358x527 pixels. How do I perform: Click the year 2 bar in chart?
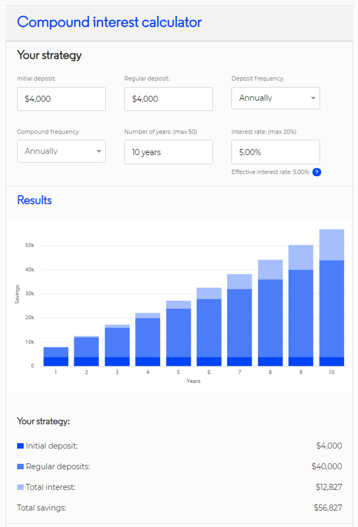click(x=86, y=351)
